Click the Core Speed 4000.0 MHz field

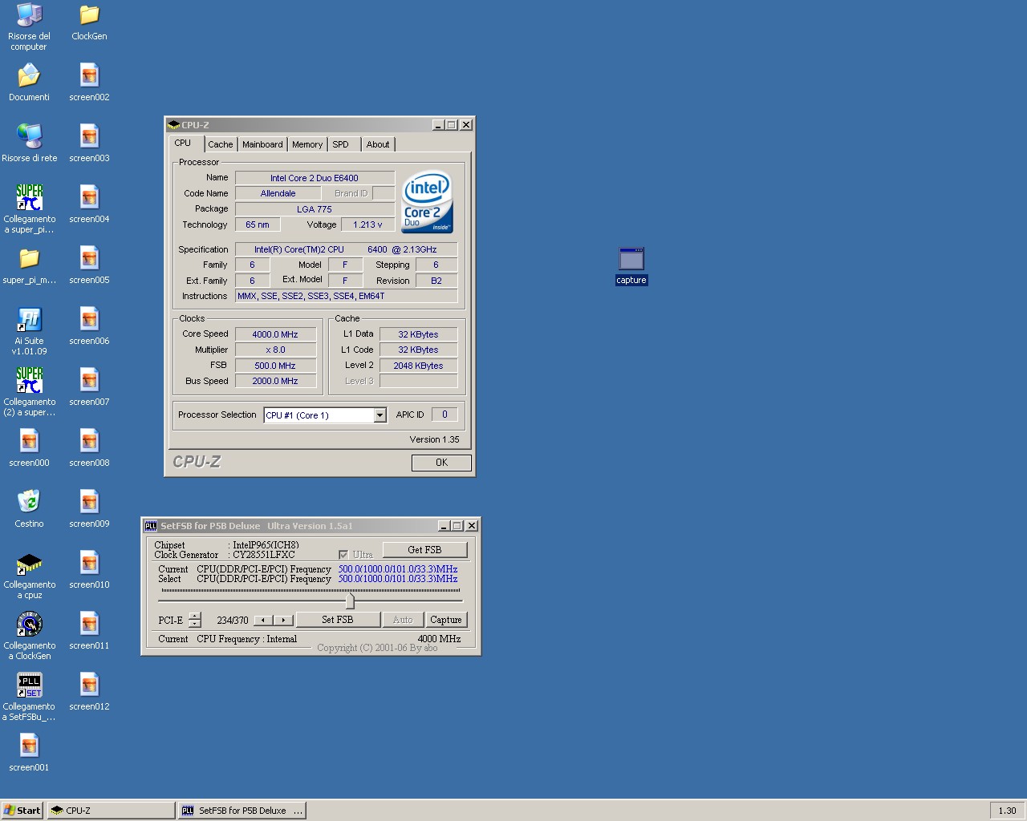pos(275,334)
